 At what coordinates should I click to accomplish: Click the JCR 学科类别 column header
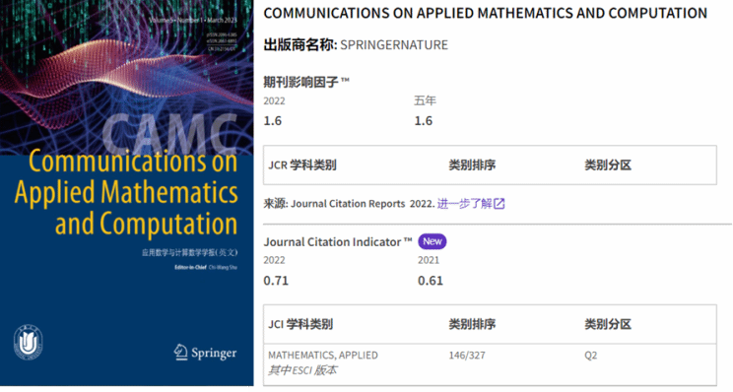pyautogui.click(x=302, y=164)
